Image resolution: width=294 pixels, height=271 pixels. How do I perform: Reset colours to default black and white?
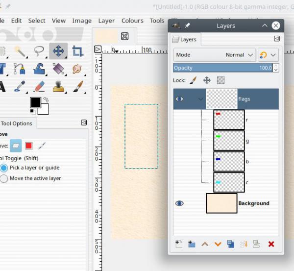click(x=33, y=112)
